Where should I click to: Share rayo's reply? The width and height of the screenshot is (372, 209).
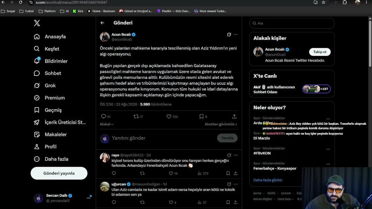click(x=236, y=173)
